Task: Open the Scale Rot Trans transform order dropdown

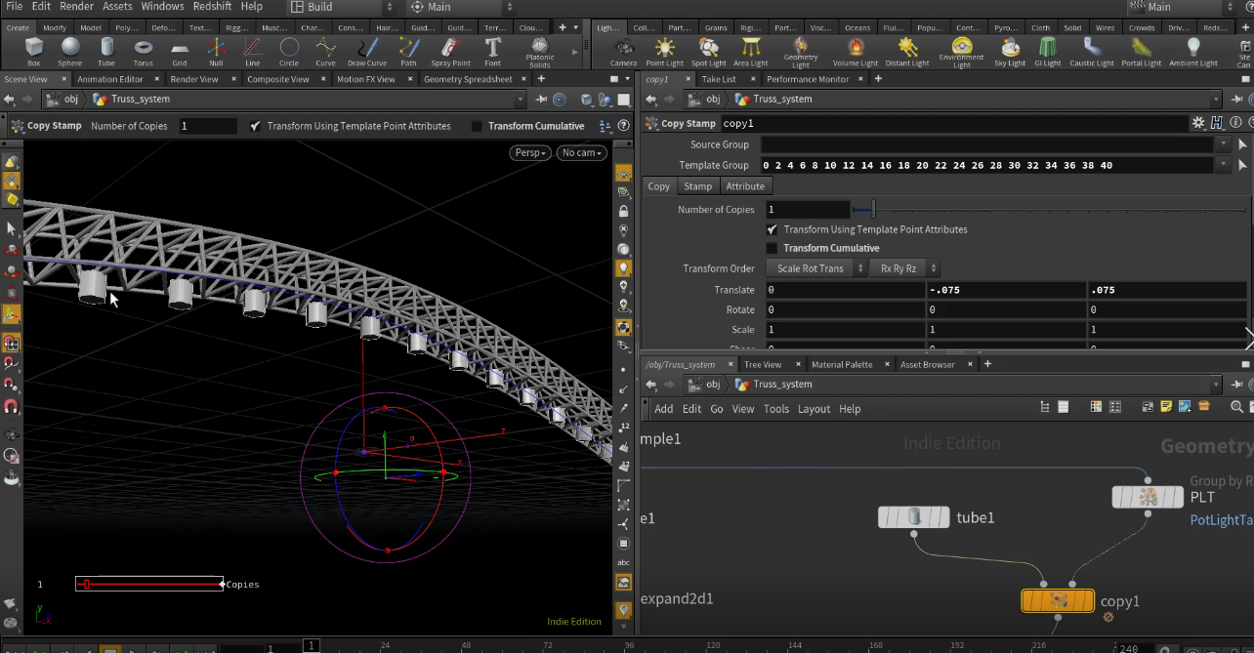Action: [815, 268]
